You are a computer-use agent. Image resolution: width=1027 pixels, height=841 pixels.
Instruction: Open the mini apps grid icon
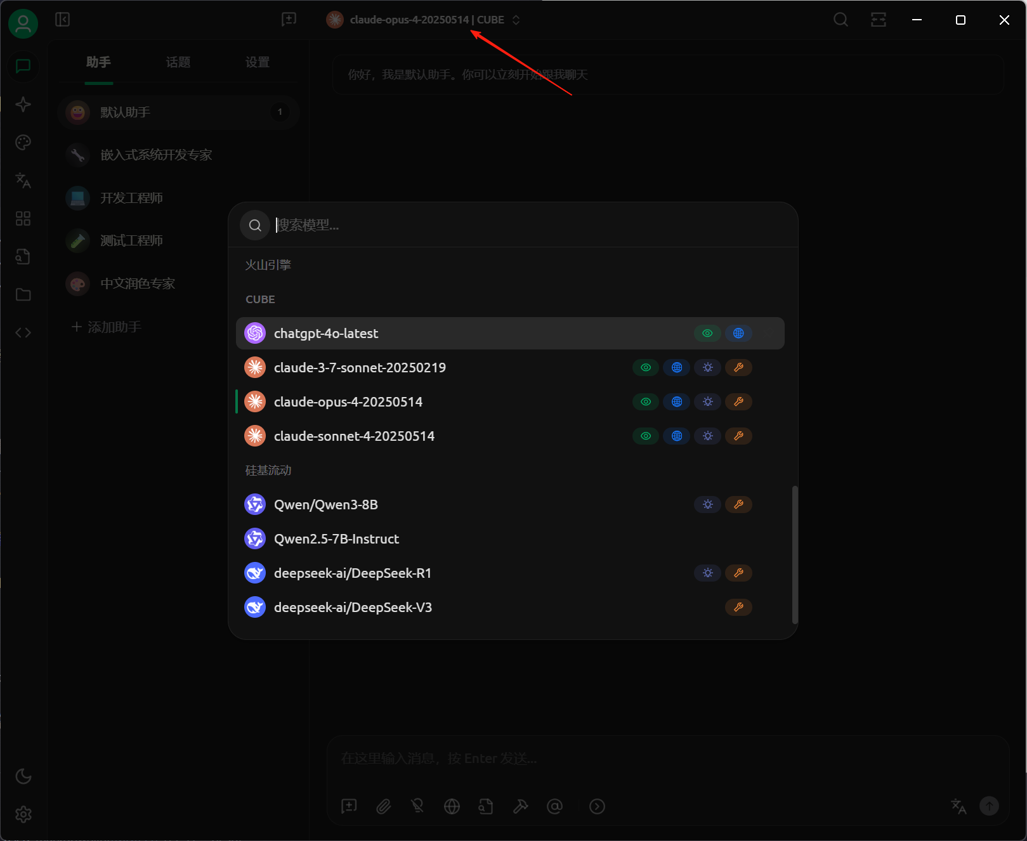tap(23, 218)
